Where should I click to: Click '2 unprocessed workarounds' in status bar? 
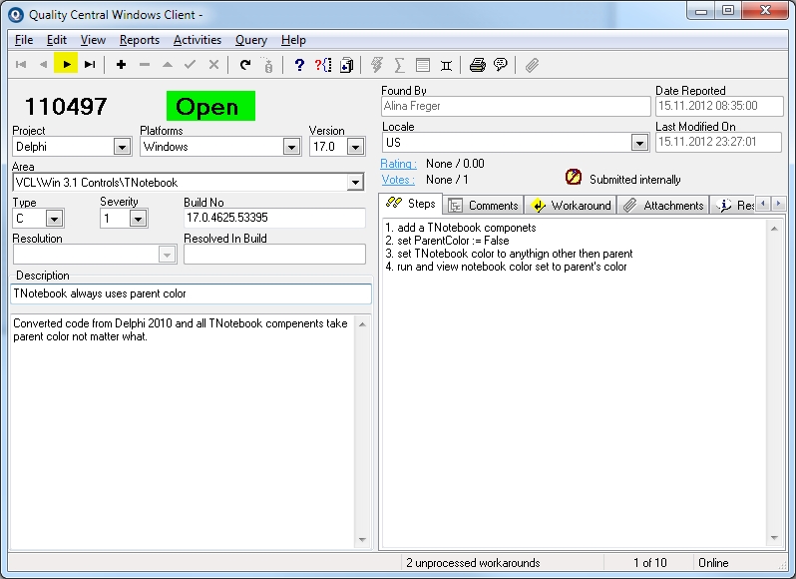pos(473,563)
